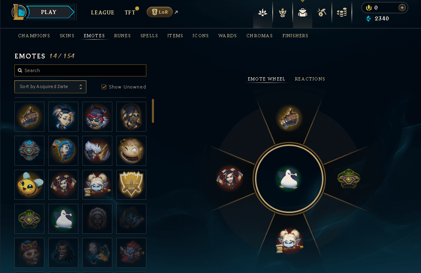The image size is (421, 273).
Task: Open the Loot hammer icon
Action: pos(322,12)
